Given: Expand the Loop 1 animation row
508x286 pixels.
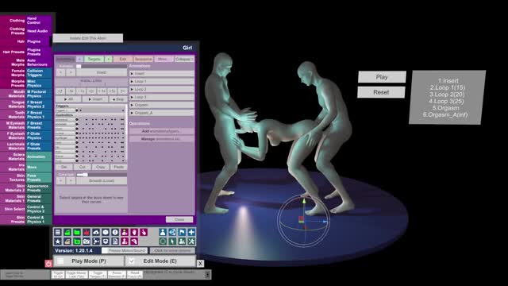Looking at the screenshot, I should coord(162,81).
